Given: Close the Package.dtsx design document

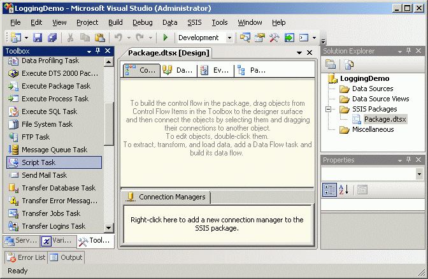Looking at the screenshot, I should [x=310, y=52].
